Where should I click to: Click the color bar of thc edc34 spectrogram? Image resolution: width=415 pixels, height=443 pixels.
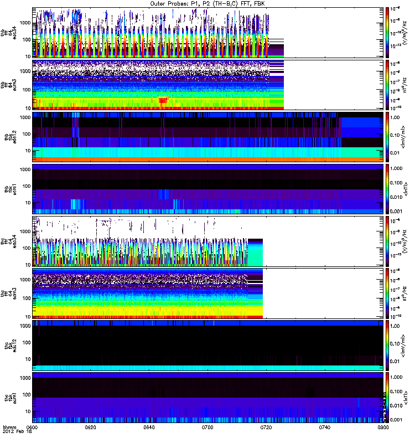tap(387, 241)
